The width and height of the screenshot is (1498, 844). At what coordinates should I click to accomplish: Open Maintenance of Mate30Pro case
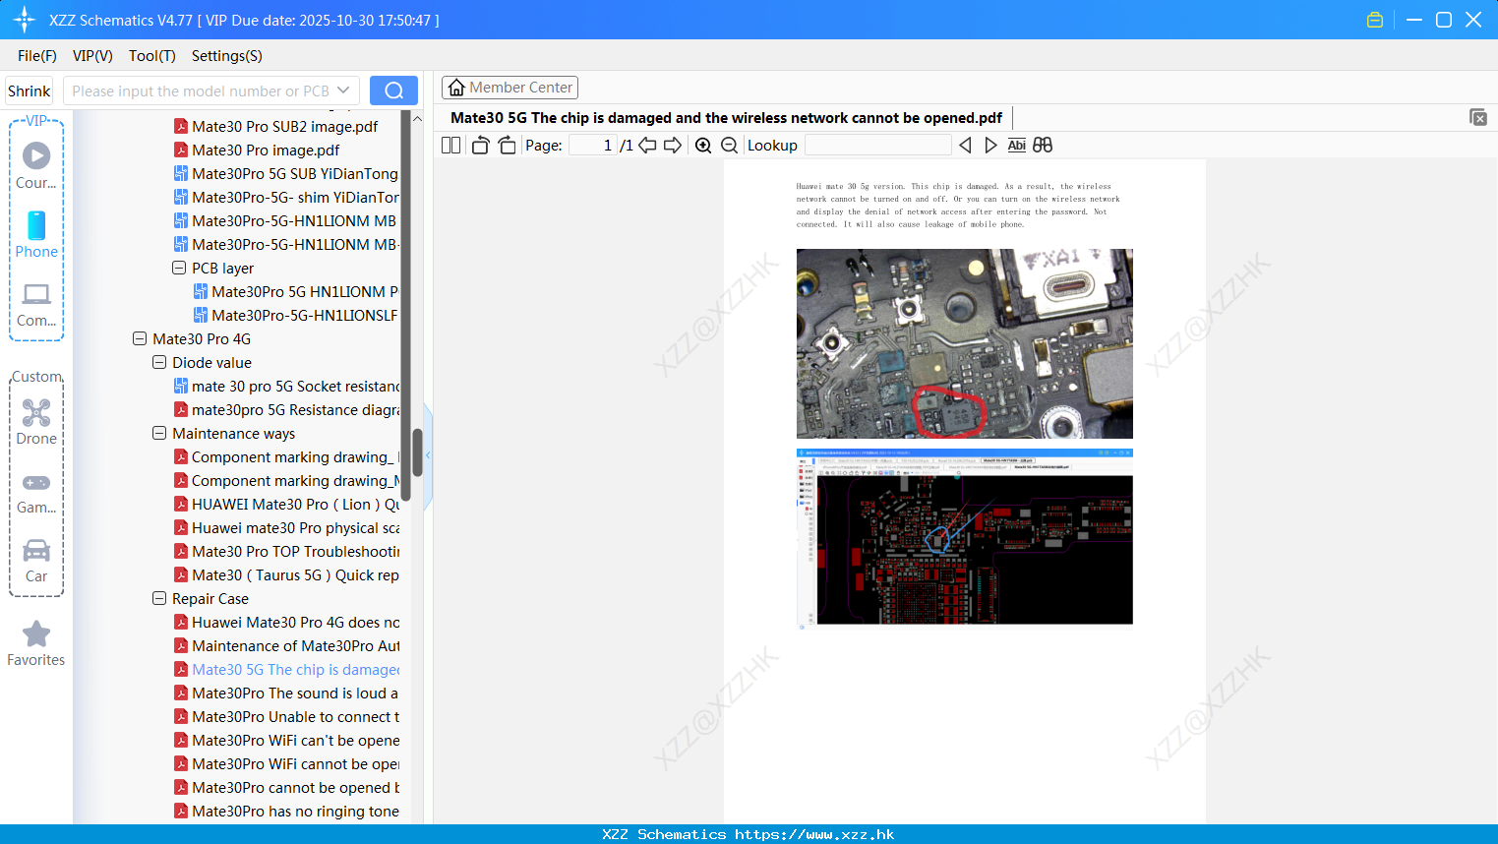click(x=286, y=645)
